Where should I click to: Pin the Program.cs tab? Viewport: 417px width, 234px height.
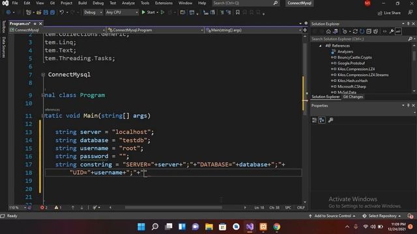click(x=35, y=23)
